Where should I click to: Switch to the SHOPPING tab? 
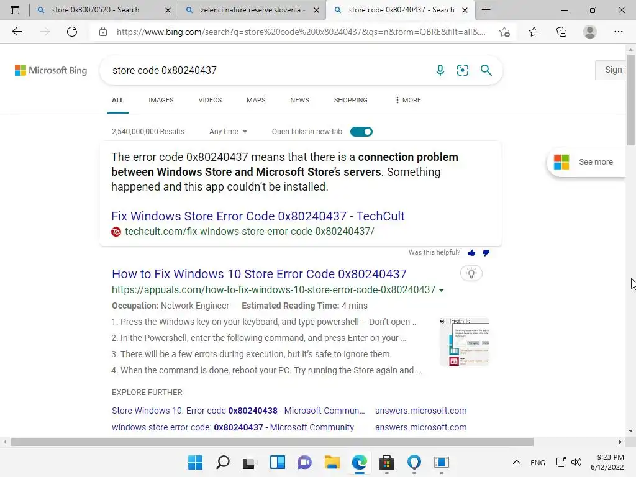coord(350,100)
